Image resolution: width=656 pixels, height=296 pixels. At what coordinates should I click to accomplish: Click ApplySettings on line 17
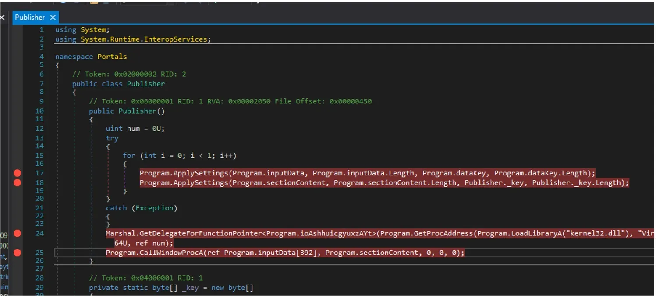click(x=201, y=173)
